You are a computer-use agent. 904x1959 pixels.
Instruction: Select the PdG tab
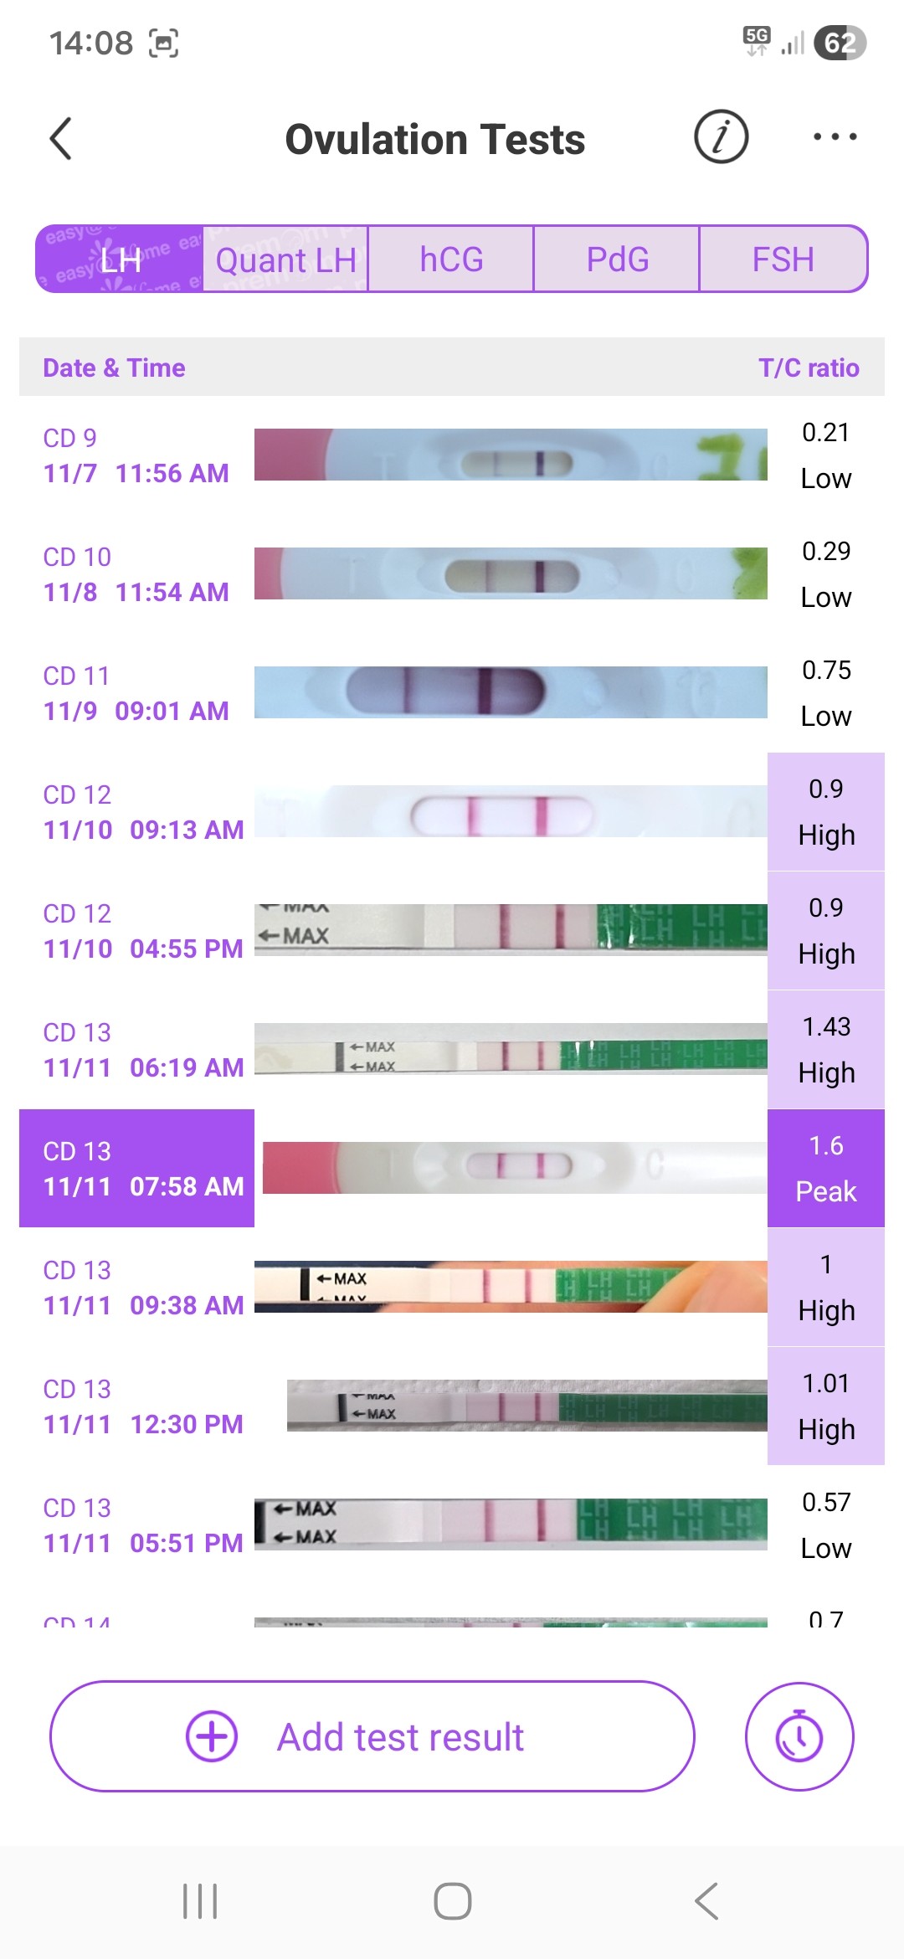click(x=617, y=260)
